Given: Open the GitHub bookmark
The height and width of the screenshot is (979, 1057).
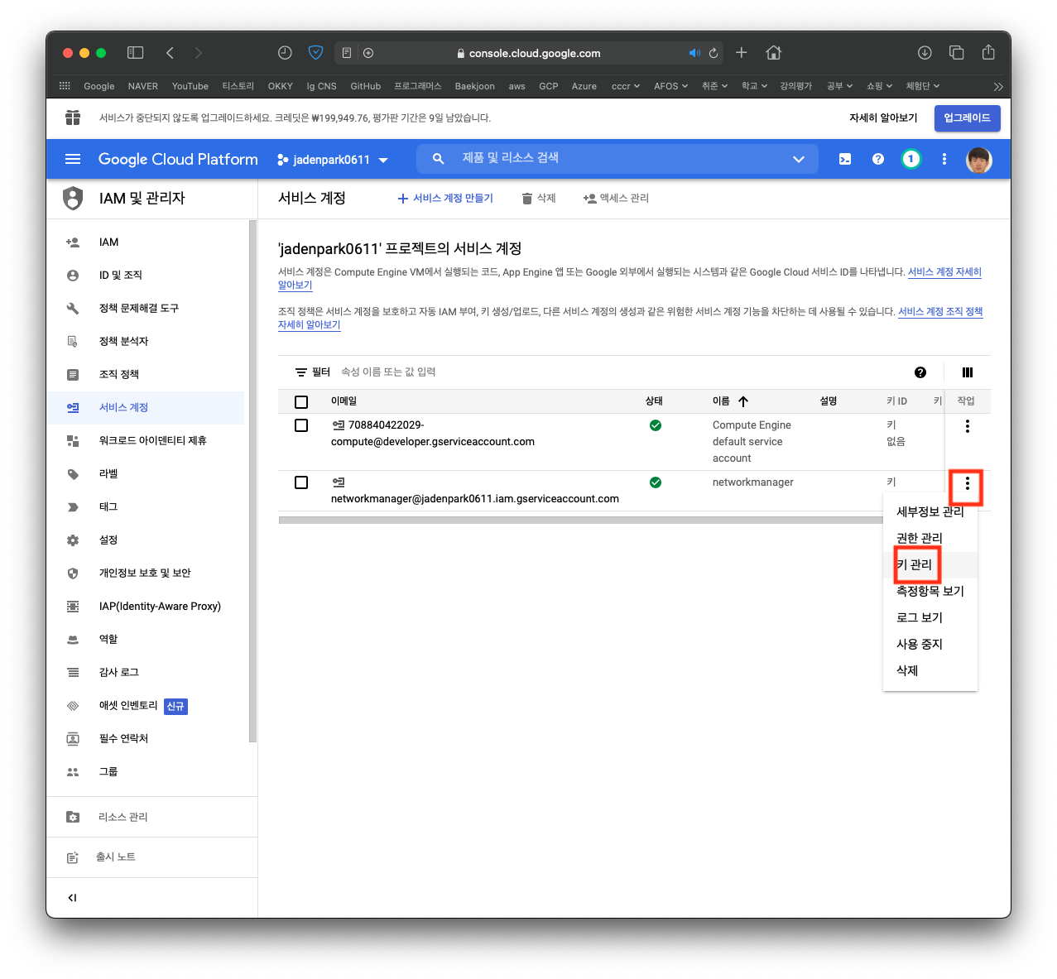Looking at the screenshot, I should point(365,86).
